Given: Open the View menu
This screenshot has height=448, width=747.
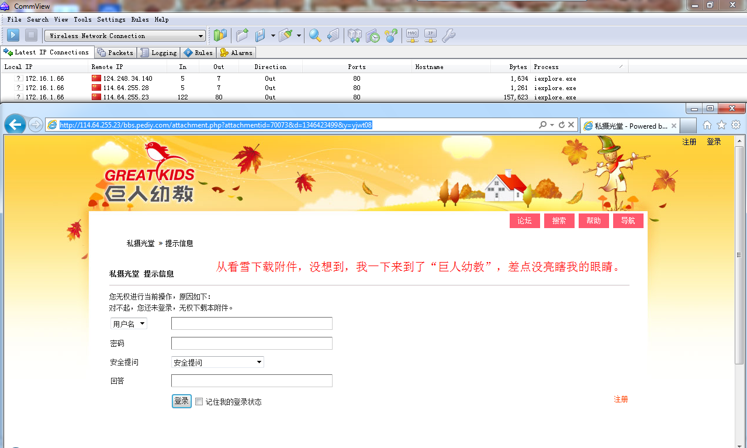Looking at the screenshot, I should (x=61, y=19).
